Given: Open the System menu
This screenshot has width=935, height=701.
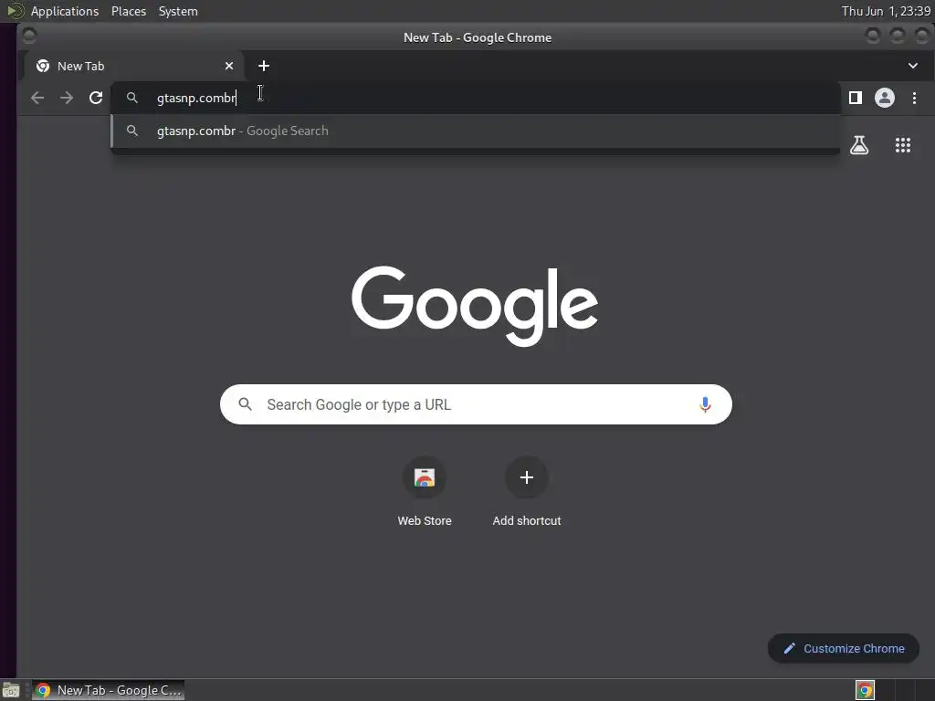Looking at the screenshot, I should point(178,11).
